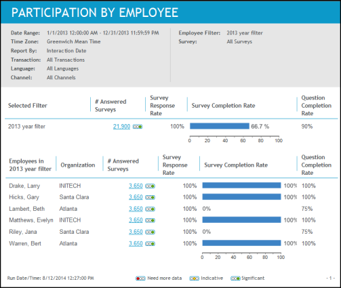Open Evelyn Matthews' 3,650 surveys link
The image size is (341, 288).
136,220
